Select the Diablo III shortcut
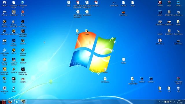The image size is (185, 104). coord(14,70)
